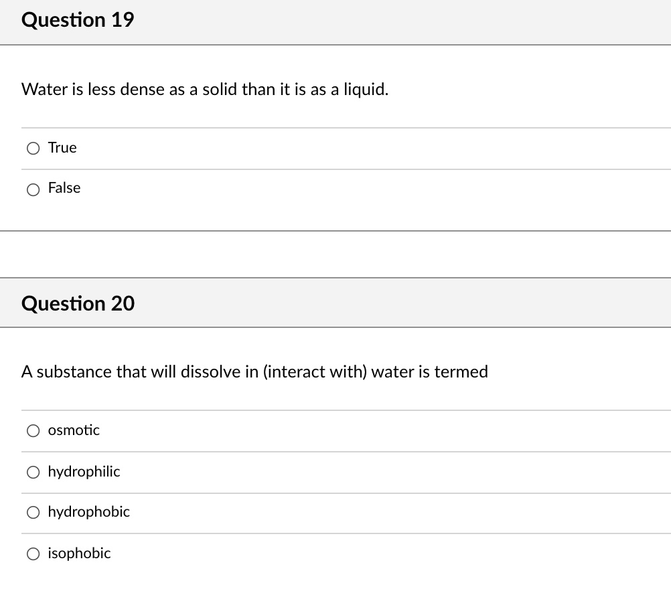Click the hydrophobic label text
The width and height of the screenshot is (671, 593).
coord(88,511)
